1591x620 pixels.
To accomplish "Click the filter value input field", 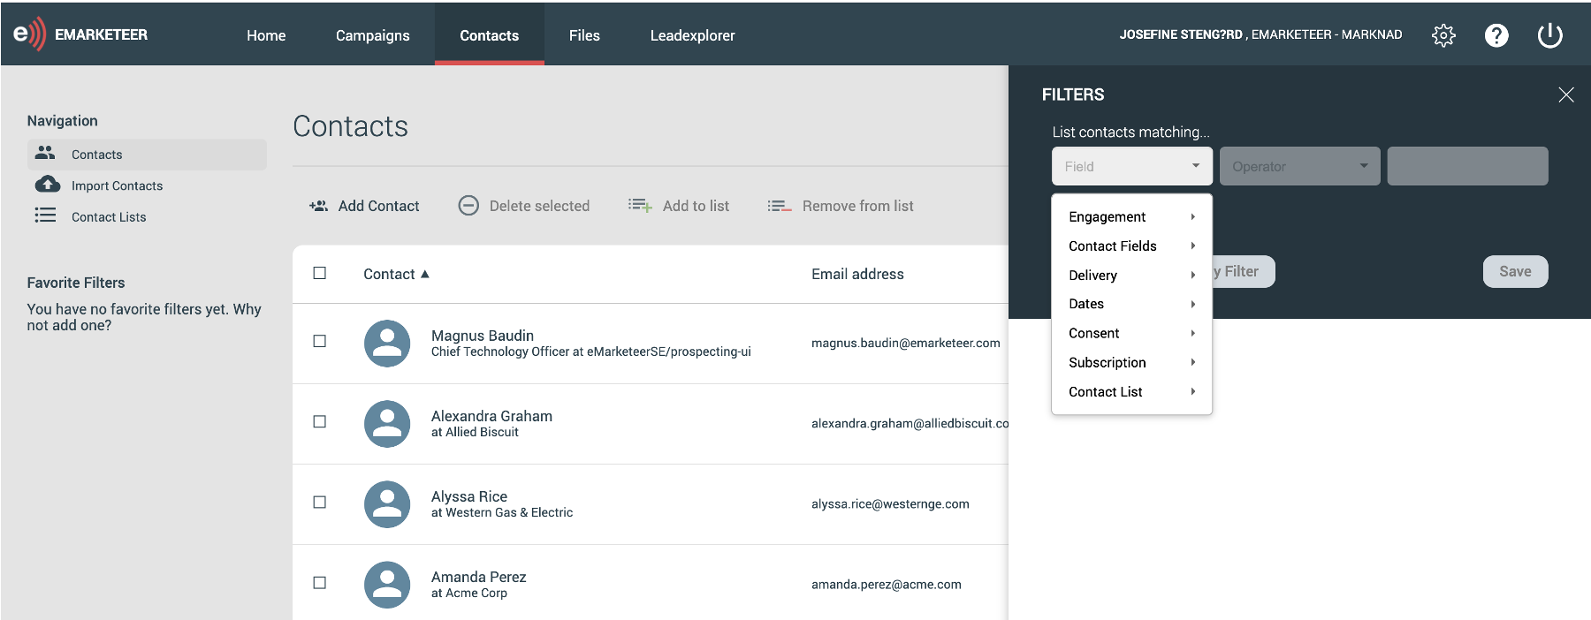I will [x=1468, y=166].
